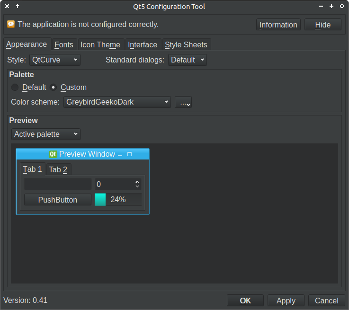Expand the Color scheme GreybirdGeekoDark combo box
Image resolution: width=349 pixels, height=310 pixels.
pos(117,102)
